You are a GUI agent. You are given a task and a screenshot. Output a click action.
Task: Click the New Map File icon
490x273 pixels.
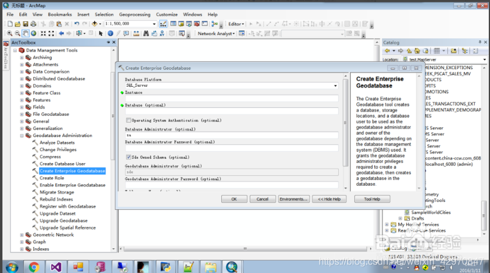10,24
